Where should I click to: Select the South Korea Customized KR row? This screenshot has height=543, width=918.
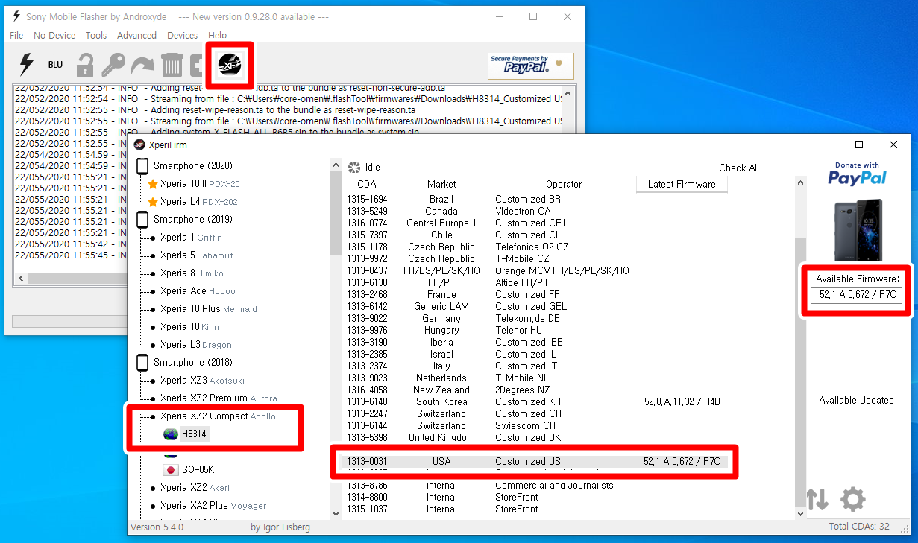pos(534,401)
